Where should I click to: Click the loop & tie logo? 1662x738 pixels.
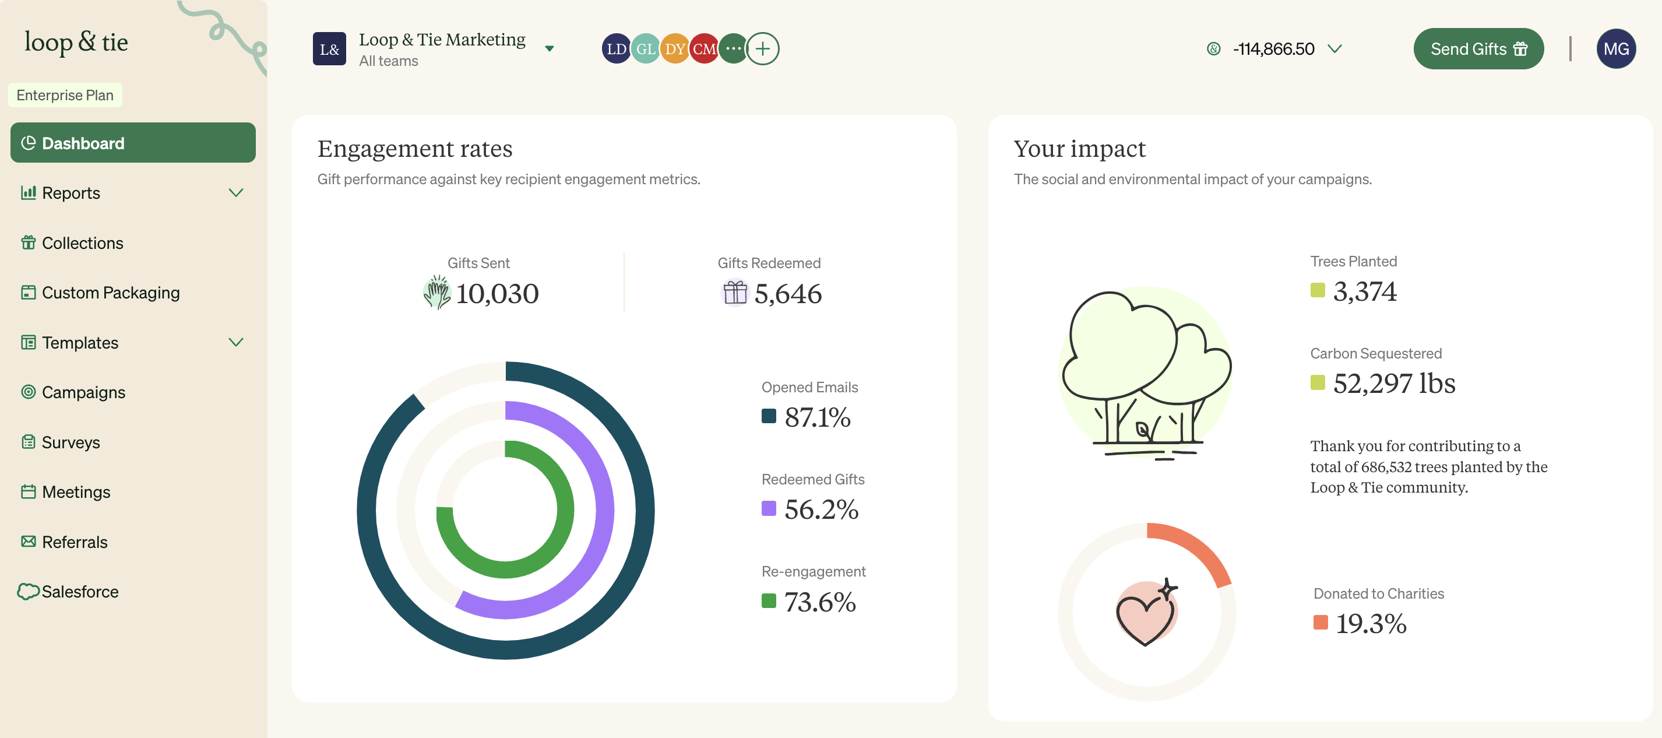[x=76, y=43]
